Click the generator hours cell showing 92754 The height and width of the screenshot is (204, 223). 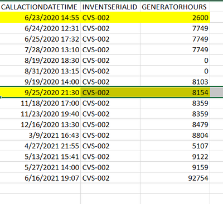[175, 178]
